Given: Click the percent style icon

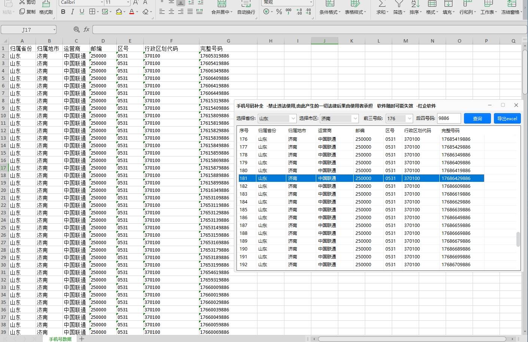Looking at the screenshot, I should pos(279,12).
